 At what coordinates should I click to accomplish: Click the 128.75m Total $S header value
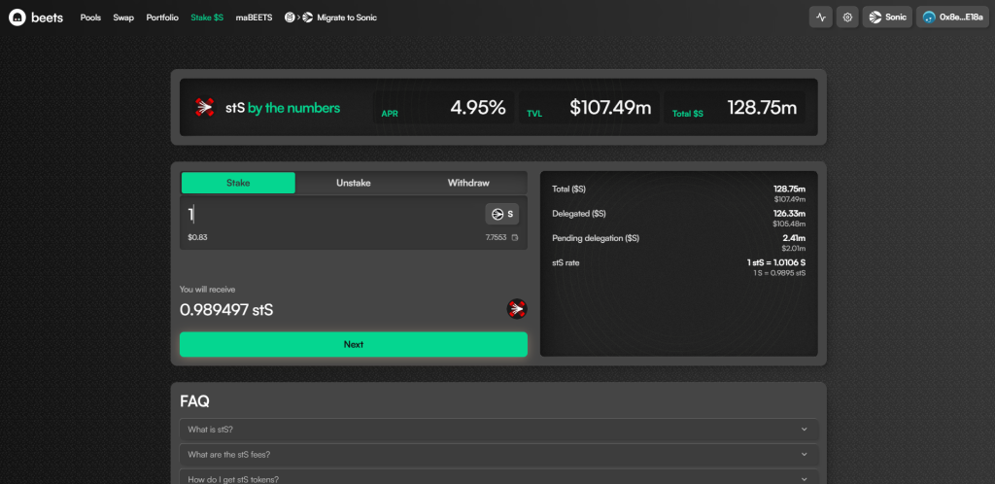762,108
